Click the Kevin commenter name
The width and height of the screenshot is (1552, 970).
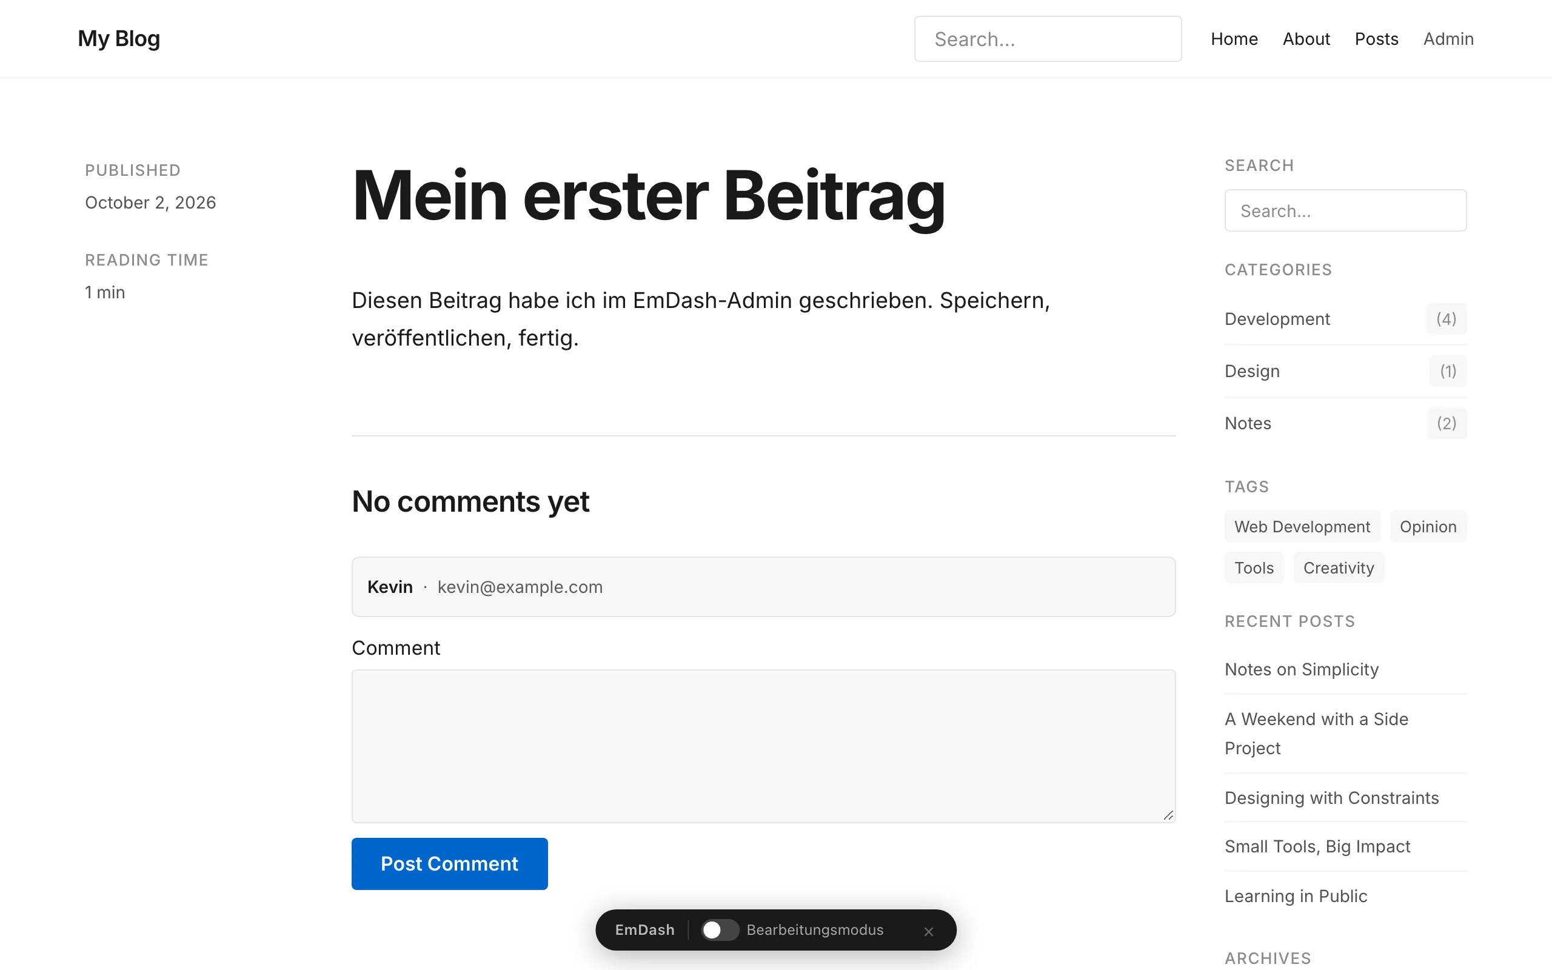point(390,587)
